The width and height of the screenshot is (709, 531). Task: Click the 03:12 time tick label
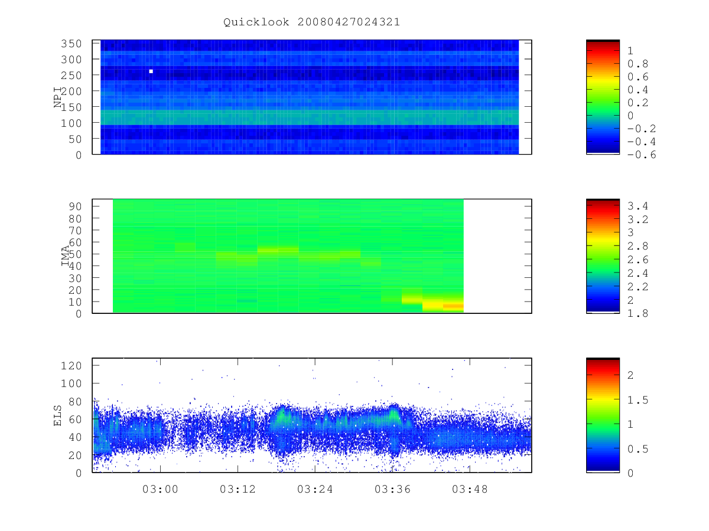(x=238, y=489)
